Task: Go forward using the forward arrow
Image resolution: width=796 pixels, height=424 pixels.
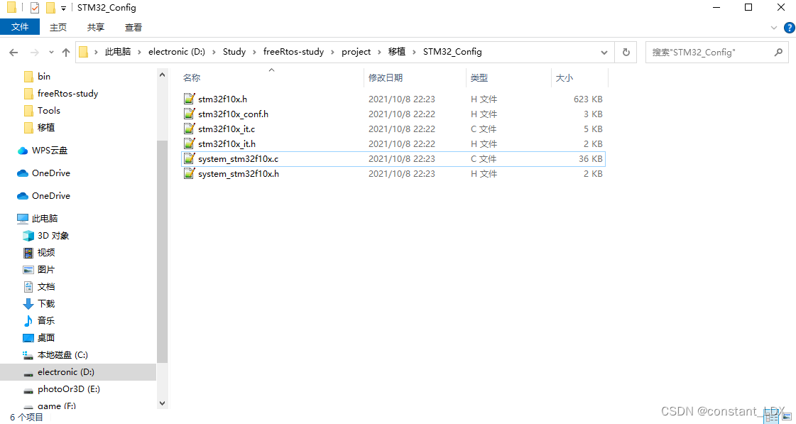Action: 34,53
